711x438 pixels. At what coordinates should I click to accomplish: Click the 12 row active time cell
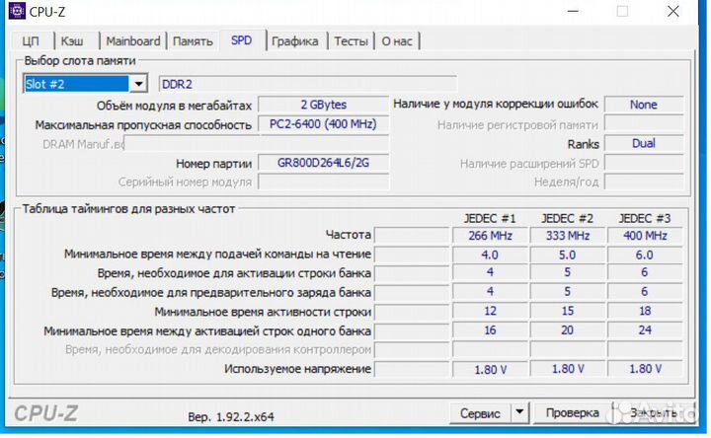[x=490, y=311]
